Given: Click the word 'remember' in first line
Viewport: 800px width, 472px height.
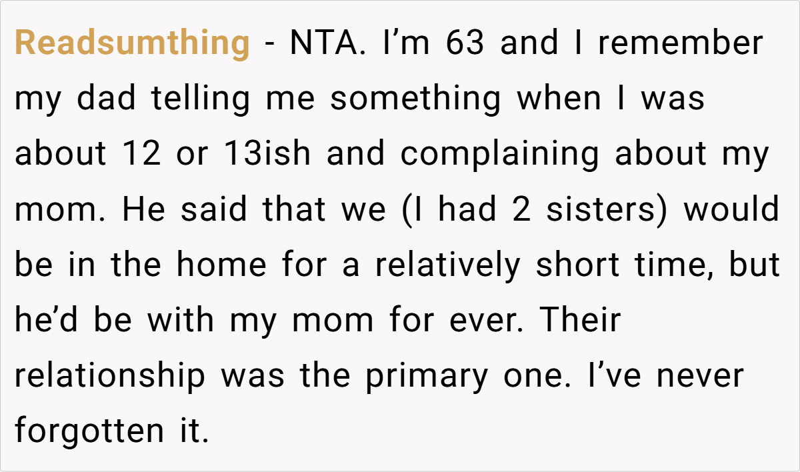Looking at the screenshot, I should point(680,44).
